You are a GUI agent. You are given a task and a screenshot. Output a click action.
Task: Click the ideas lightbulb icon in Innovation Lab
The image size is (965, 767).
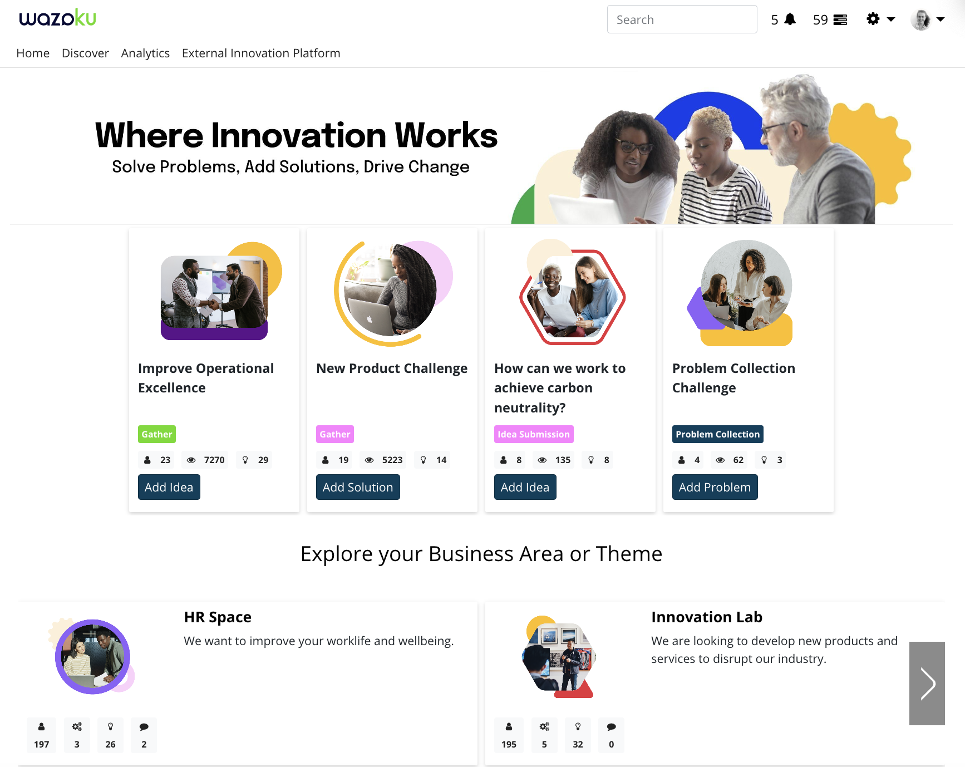tap(578, 727)
